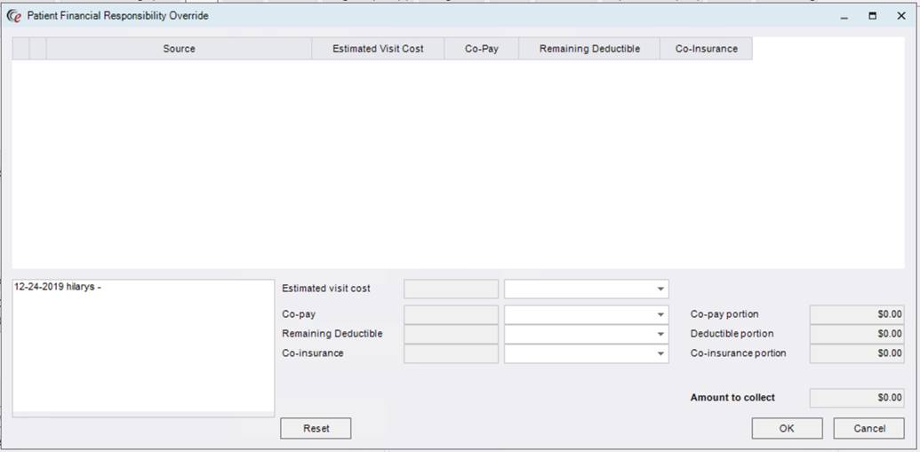Maximize the override dialog window

click(872, 16)
